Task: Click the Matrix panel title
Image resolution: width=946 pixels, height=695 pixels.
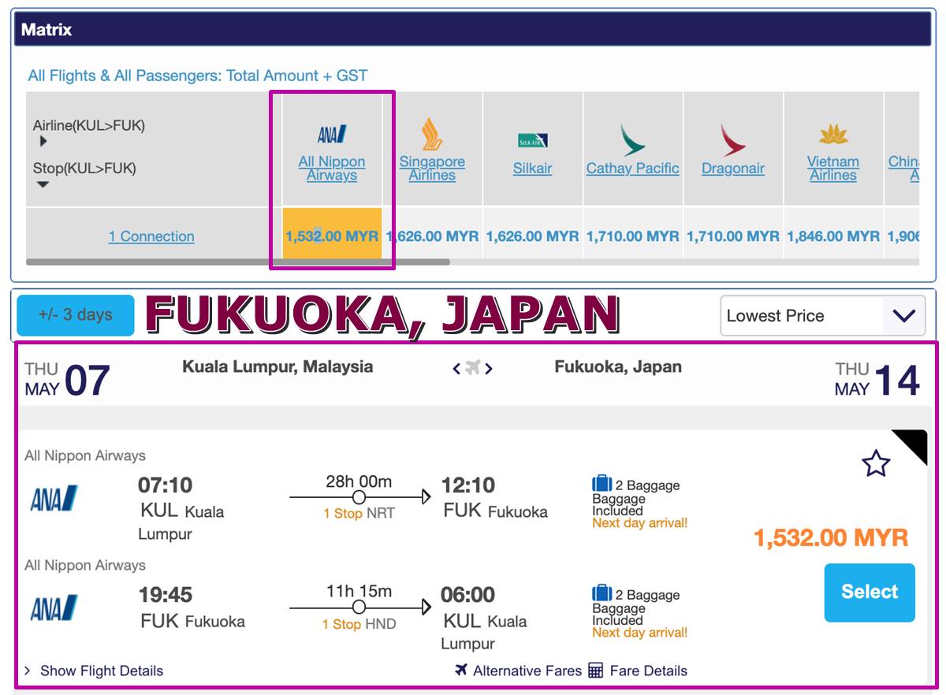Action: 47,30
